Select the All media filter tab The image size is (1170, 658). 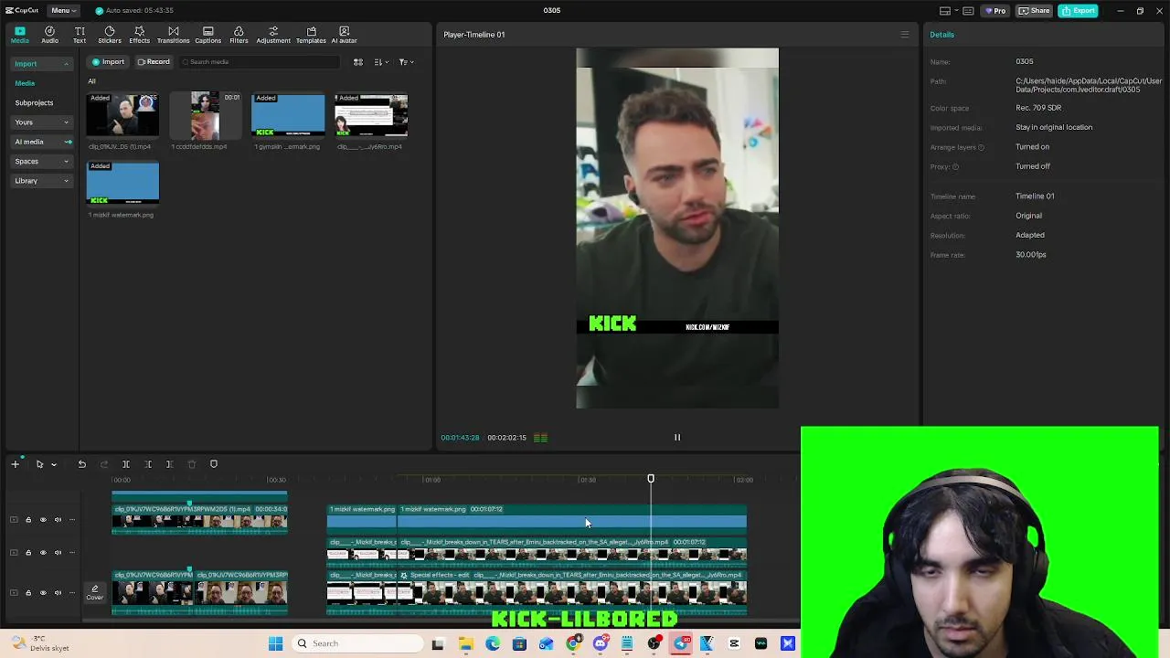[91, 81]
